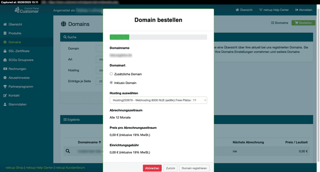
Task: Click the home icon in top navigation
Action: 237,10
